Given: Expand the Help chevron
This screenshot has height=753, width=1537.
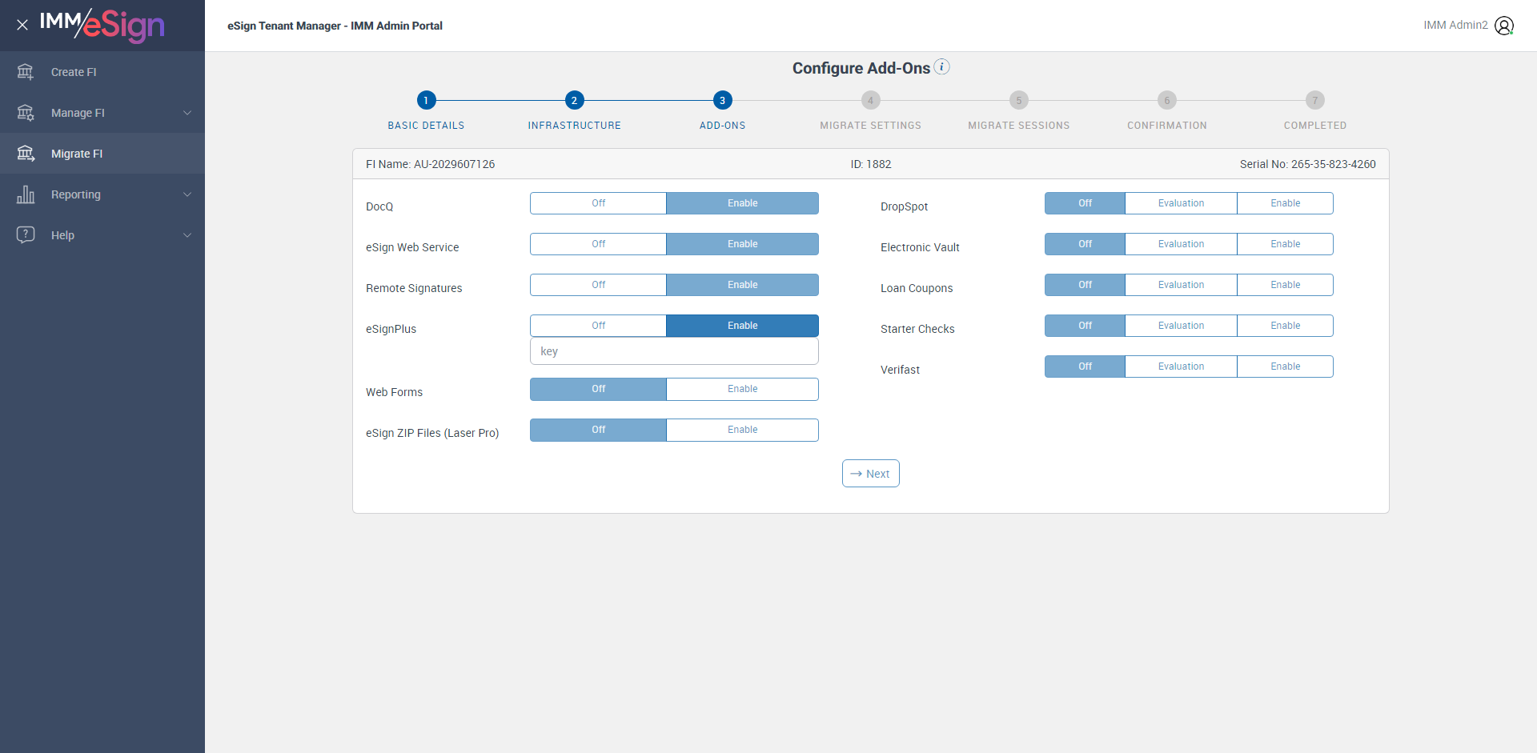Looking at the screenshot, I should coord(187,235).
